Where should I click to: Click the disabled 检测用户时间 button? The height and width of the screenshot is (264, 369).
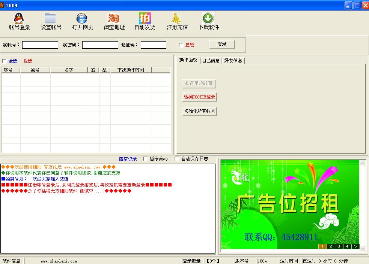coord(199,84)
